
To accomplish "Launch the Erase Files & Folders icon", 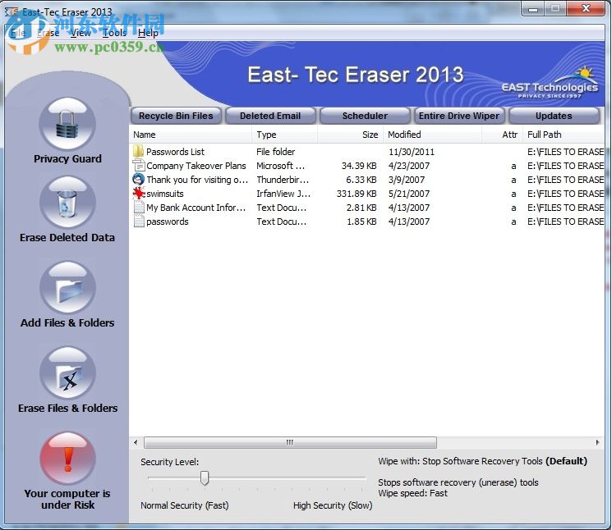I will click(67, 373).
